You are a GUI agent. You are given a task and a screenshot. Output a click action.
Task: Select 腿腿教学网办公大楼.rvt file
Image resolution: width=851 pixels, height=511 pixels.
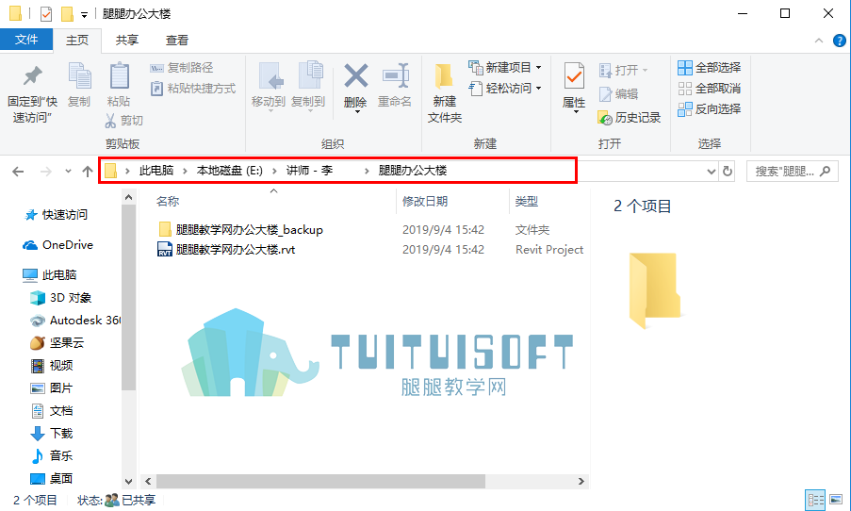click(226, 249)
